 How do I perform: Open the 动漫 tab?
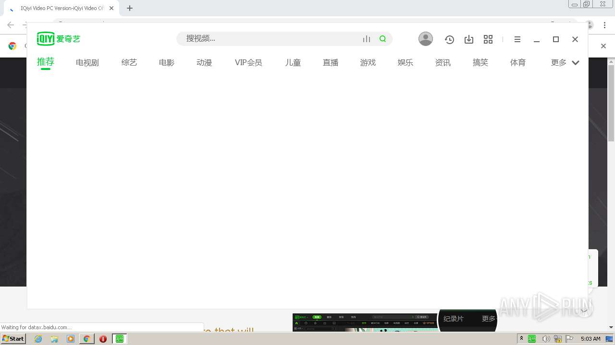click(204, 62)
